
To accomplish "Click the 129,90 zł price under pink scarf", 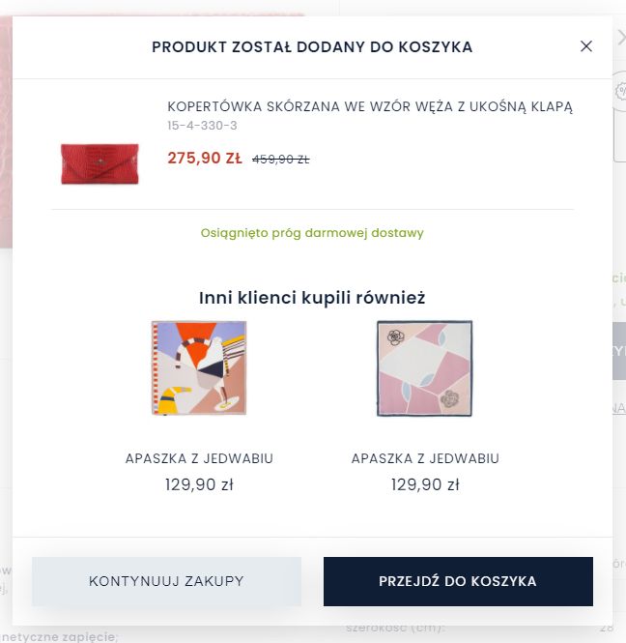I will pyautogui.click(x=425, y=484).
